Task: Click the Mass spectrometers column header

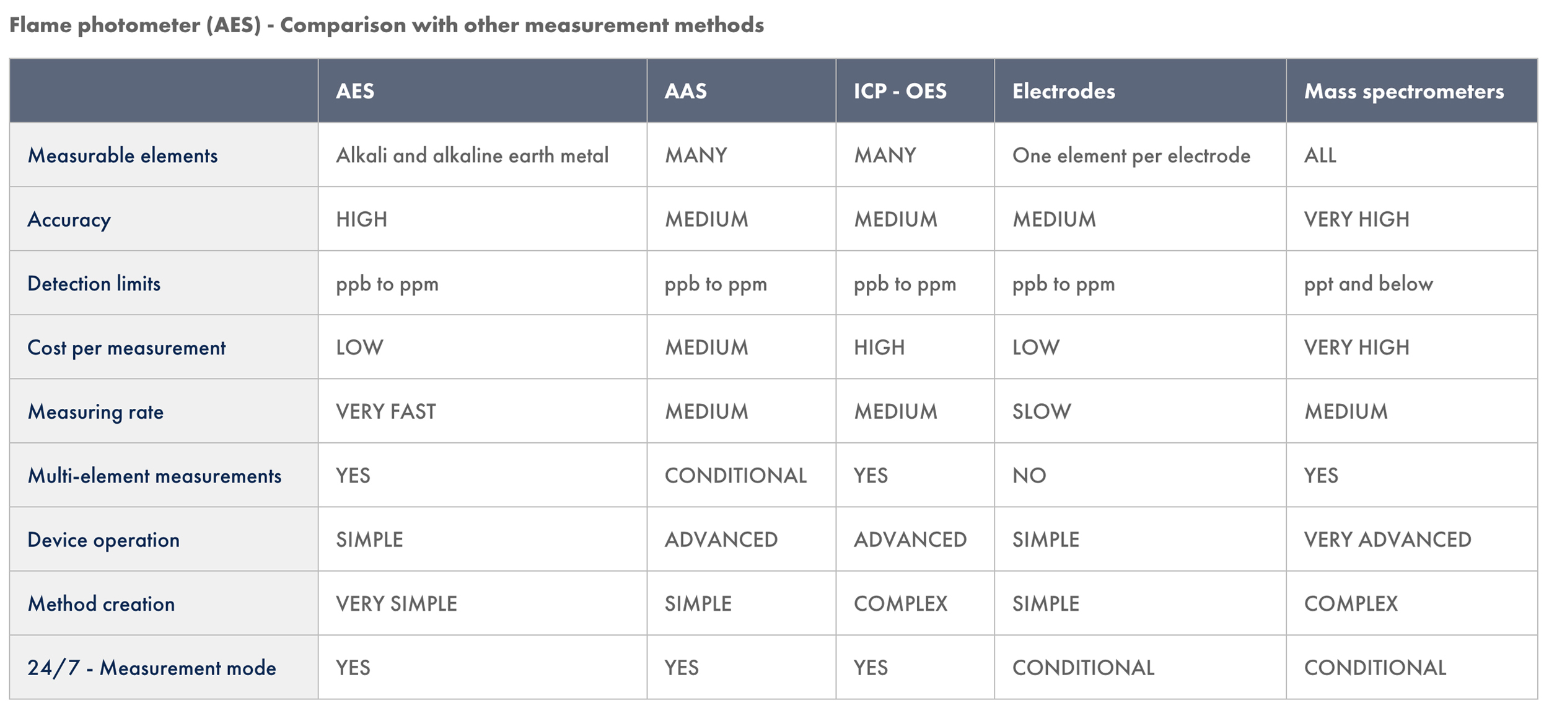Action: click(x=1403, y=91)
